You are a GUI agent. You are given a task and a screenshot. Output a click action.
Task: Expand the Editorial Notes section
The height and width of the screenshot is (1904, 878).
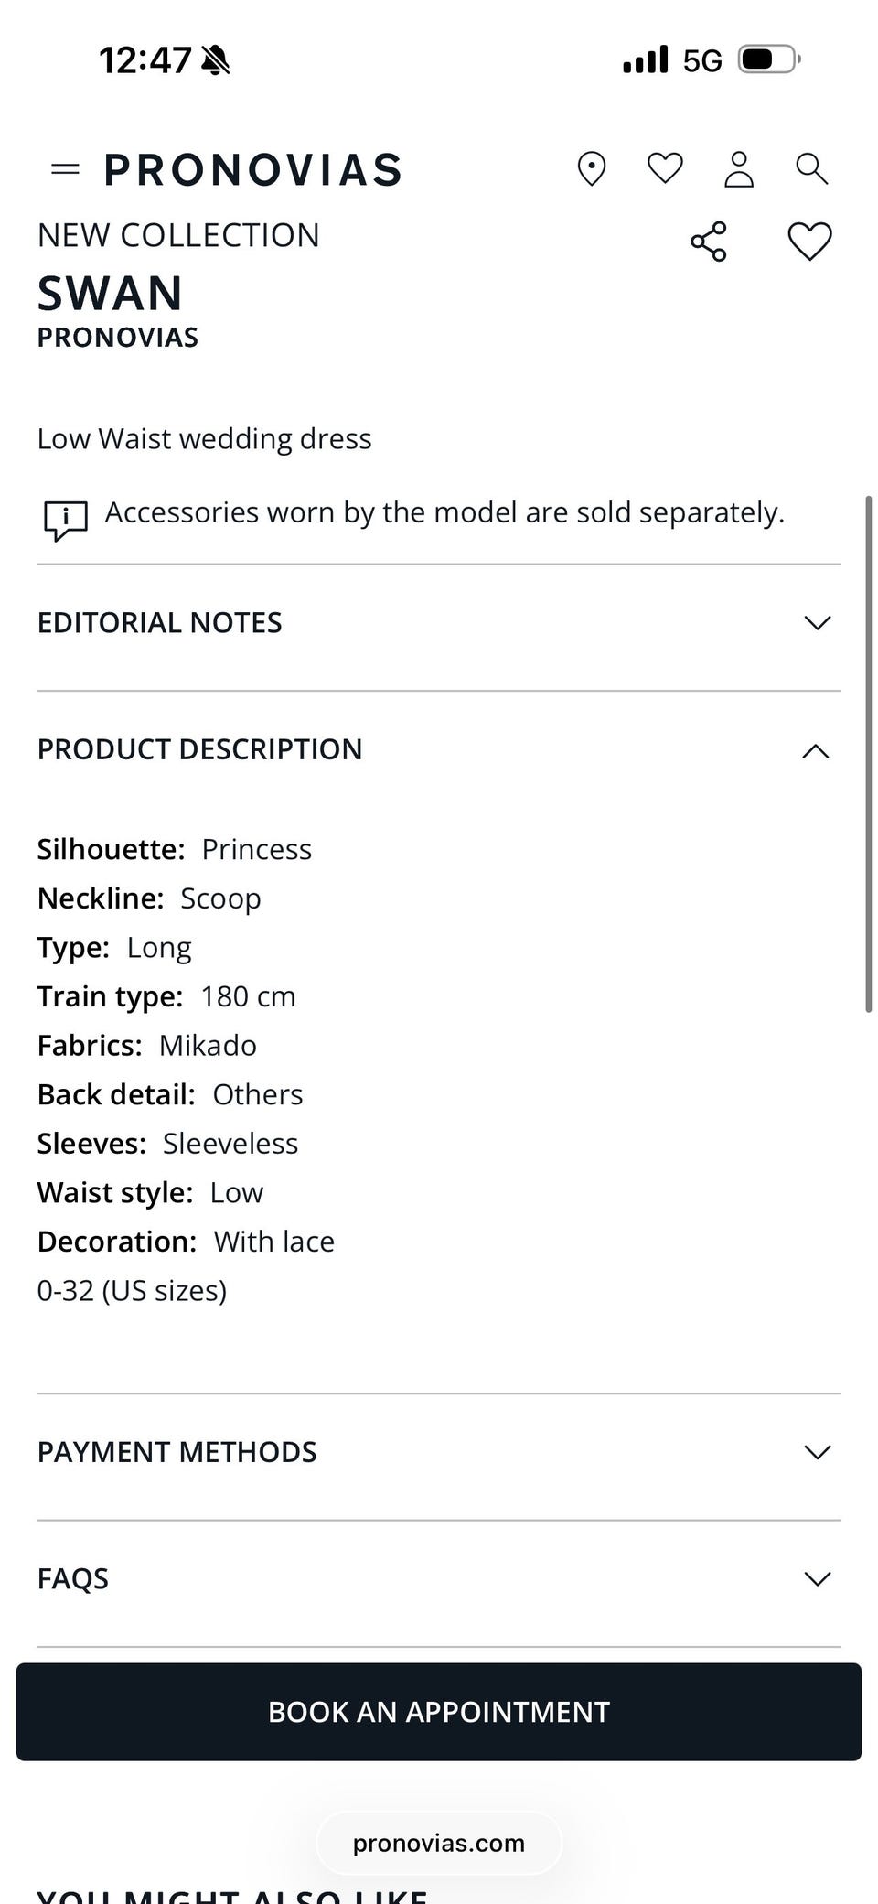pos(816,623)
